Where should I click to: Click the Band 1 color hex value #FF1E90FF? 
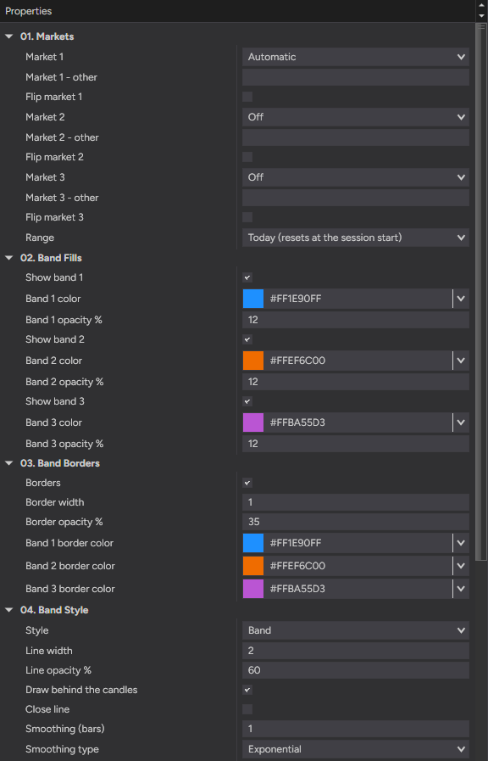(295, 299)
